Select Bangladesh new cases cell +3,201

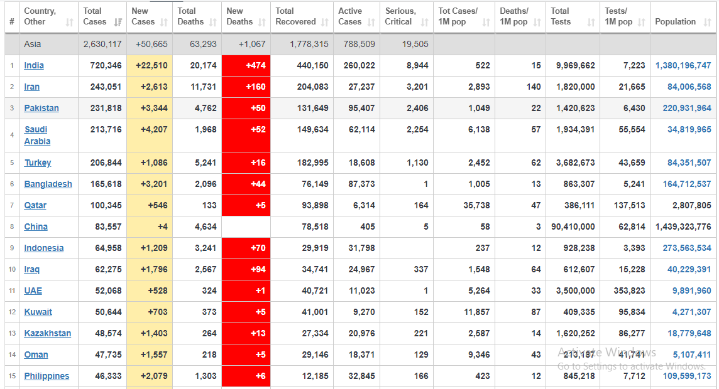(x=150, y=184)
